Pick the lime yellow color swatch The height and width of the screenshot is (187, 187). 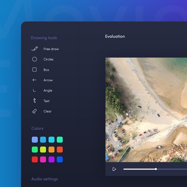[43, 150]
